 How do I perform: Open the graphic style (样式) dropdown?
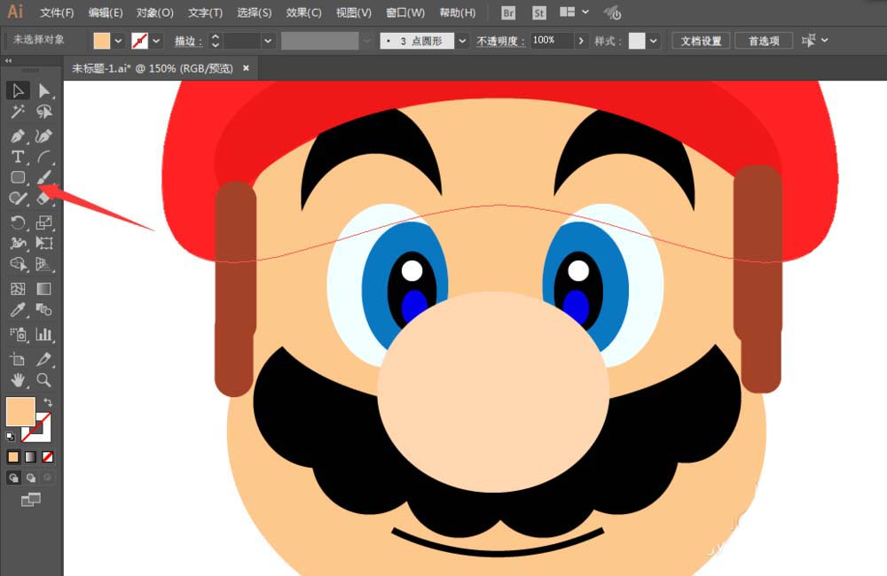point(654,41)
